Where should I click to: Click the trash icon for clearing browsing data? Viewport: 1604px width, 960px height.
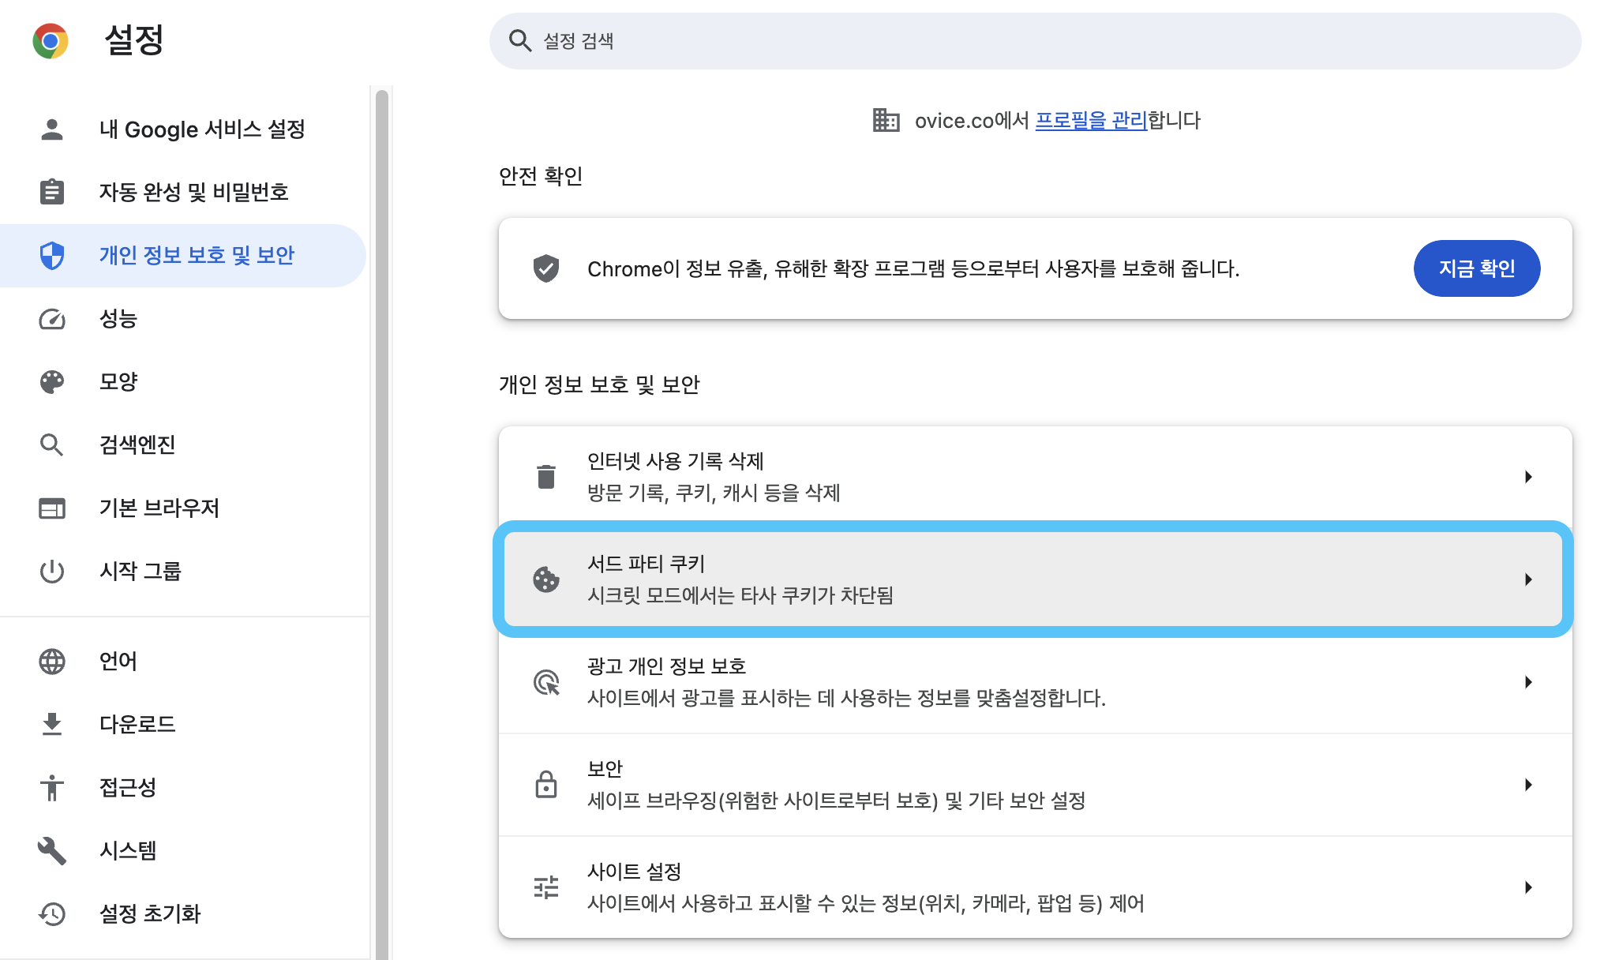(x=546, y=477)
